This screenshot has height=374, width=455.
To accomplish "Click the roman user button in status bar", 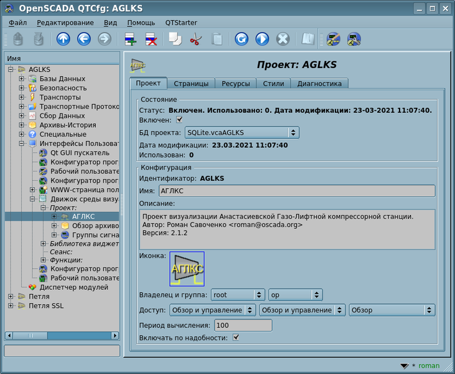I will coord(429,365).
